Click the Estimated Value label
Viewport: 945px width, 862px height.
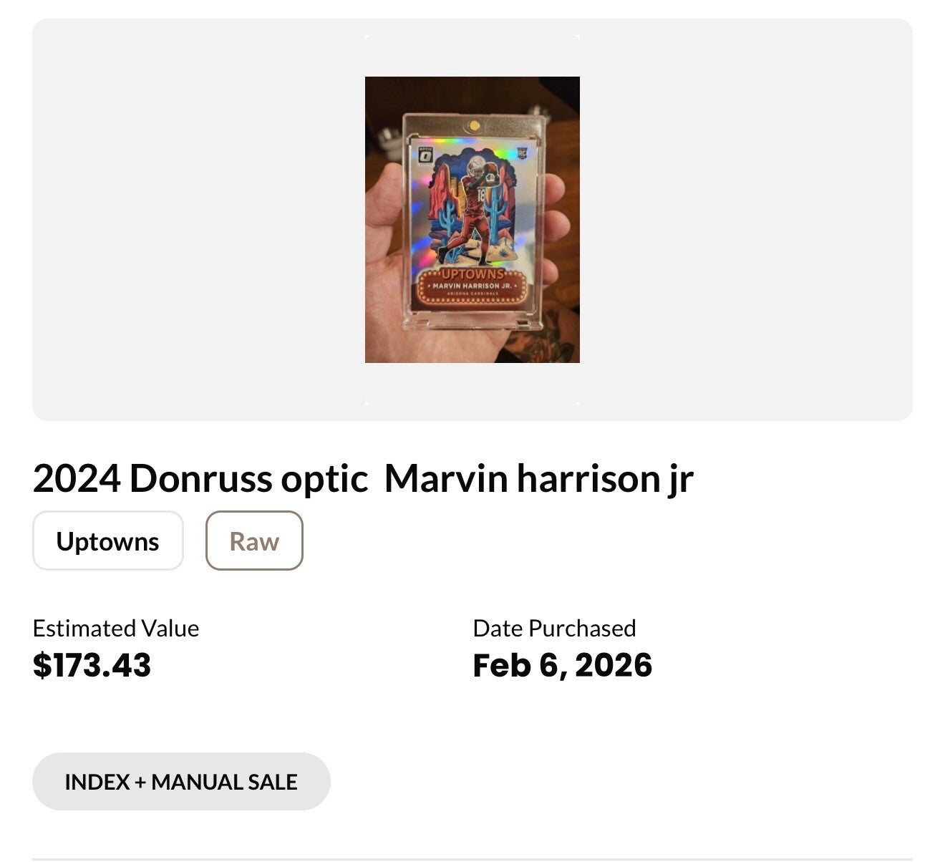[115, 628]
